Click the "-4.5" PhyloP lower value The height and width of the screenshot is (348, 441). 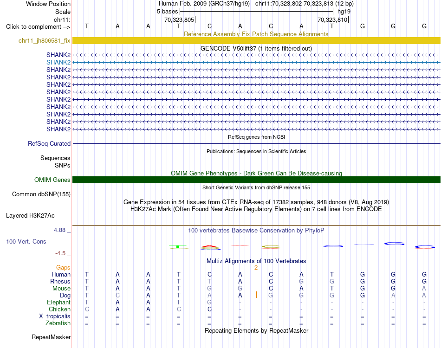[60, 253]
